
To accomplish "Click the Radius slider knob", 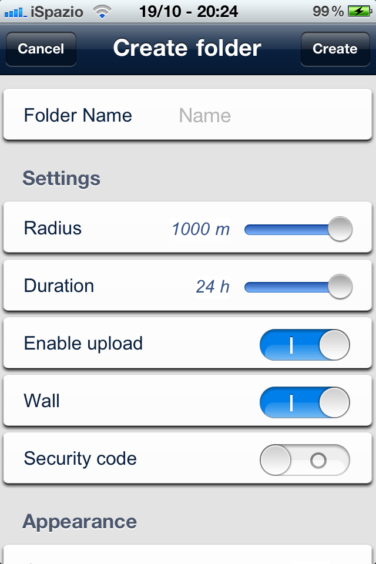I will (340, 229).
